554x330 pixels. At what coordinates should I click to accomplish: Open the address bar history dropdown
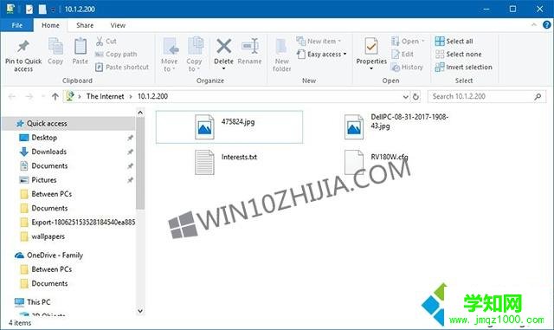(406, 96)
